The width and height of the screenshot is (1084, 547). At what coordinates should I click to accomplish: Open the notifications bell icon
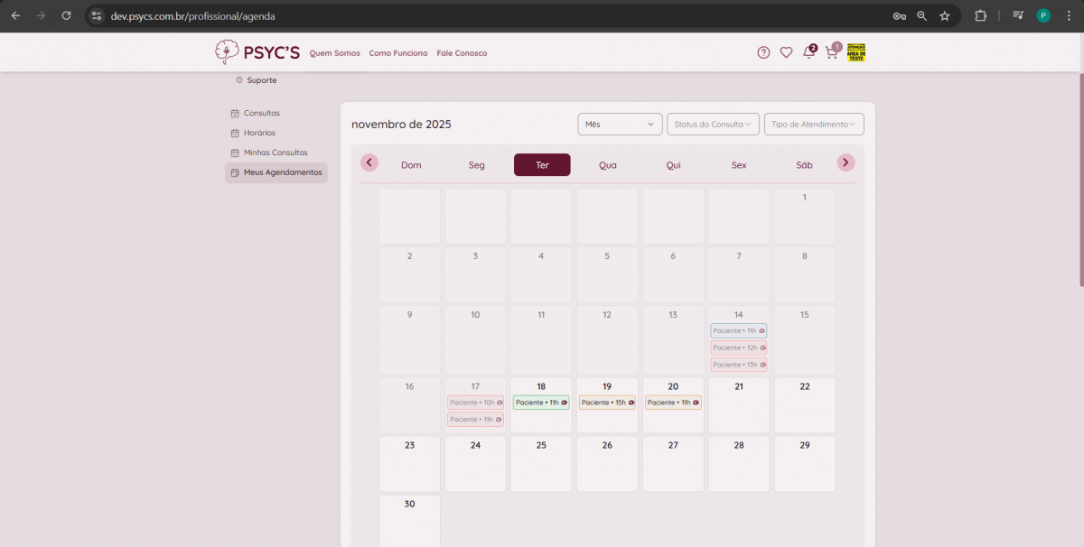808,52
